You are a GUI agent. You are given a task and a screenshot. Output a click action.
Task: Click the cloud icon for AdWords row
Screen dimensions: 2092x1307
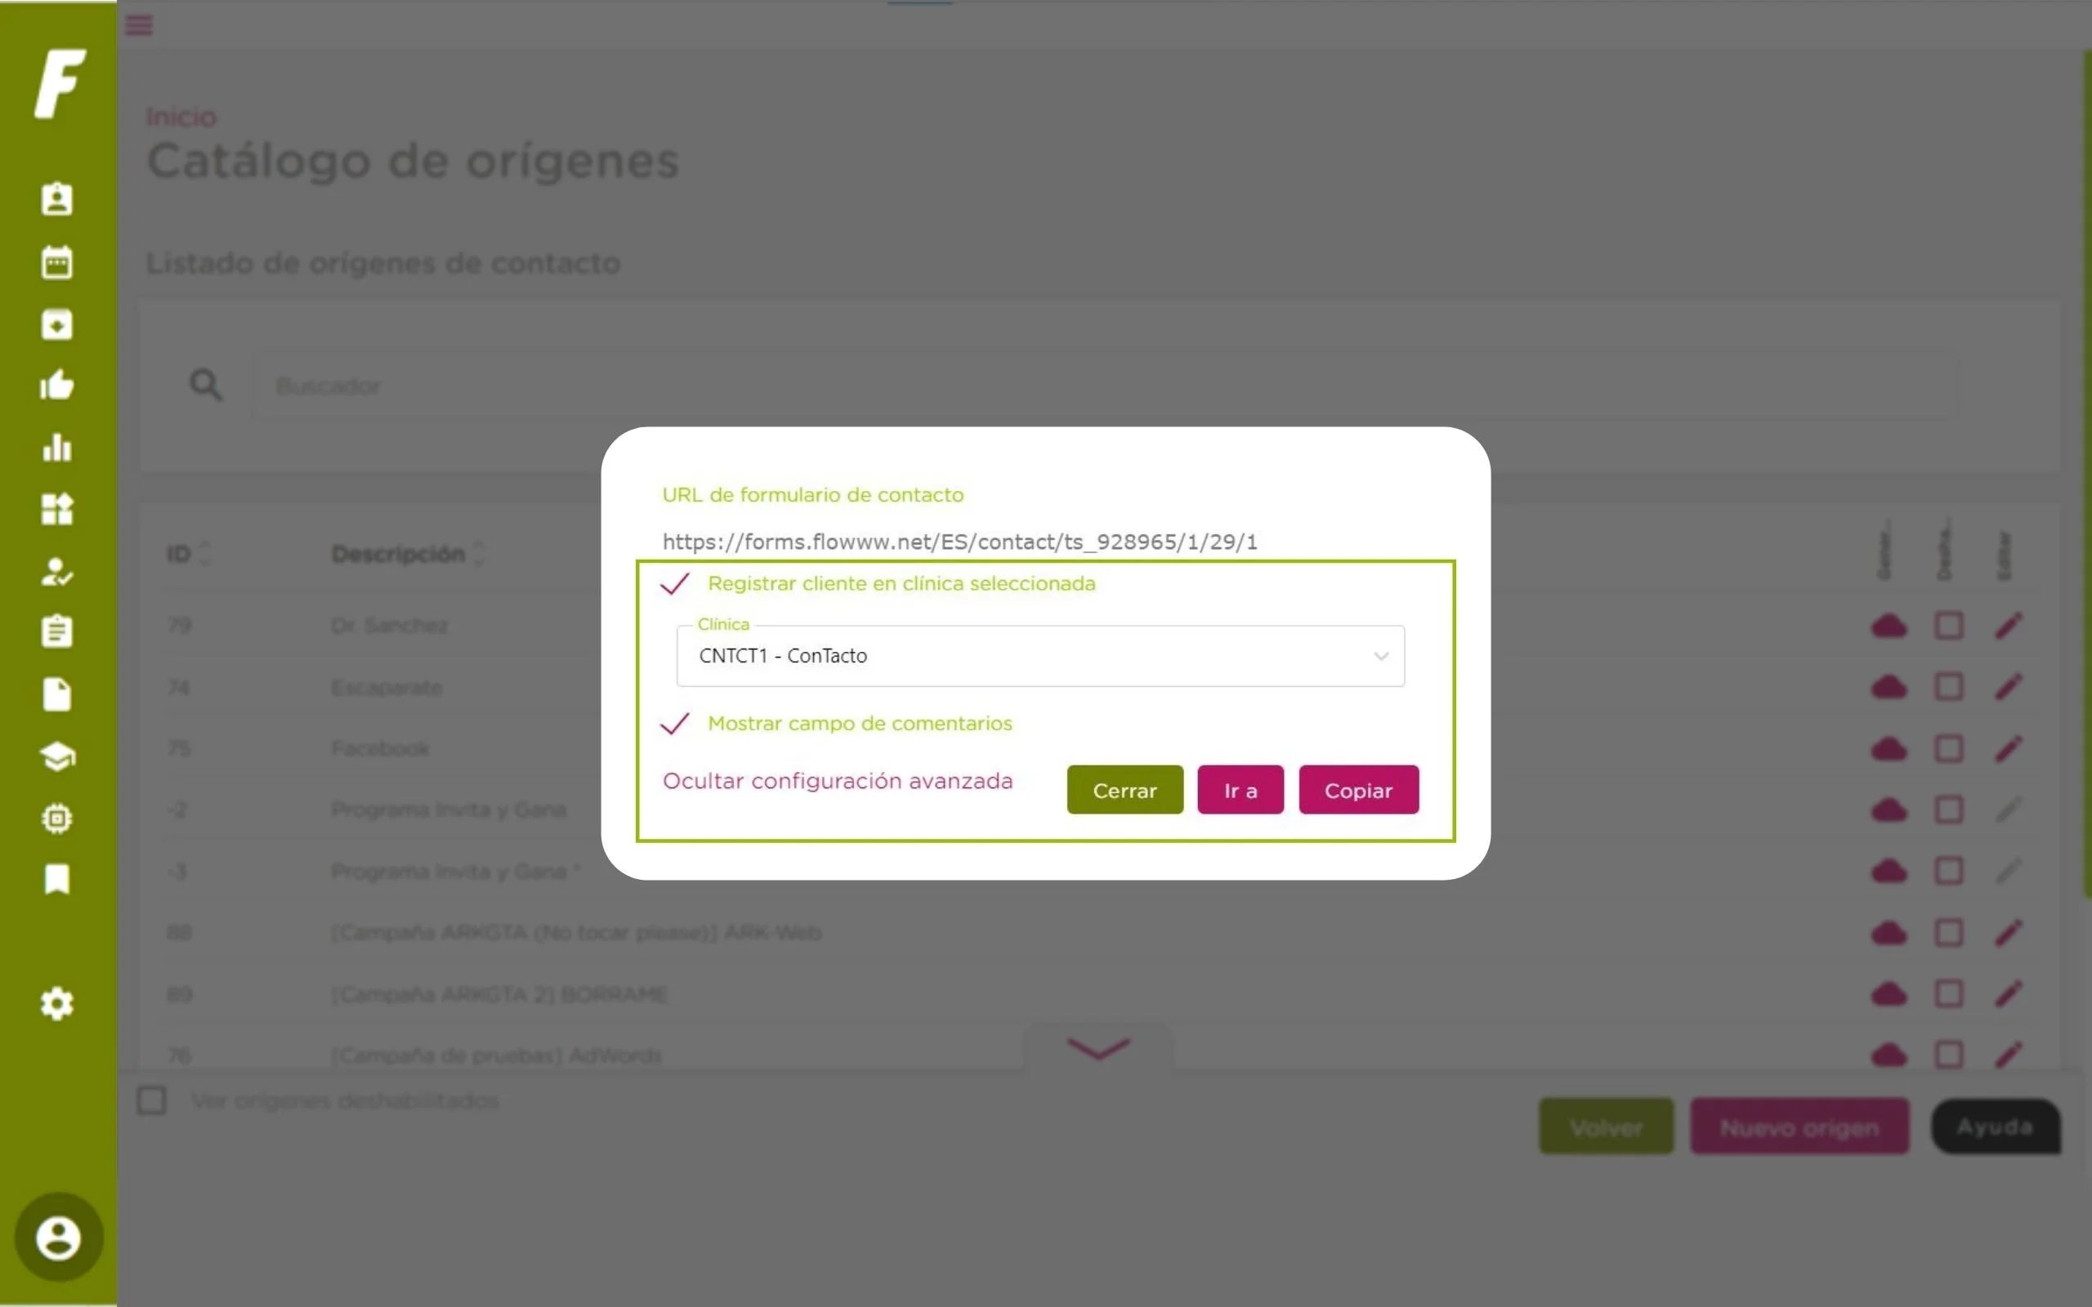[x=1889, y=1055]
